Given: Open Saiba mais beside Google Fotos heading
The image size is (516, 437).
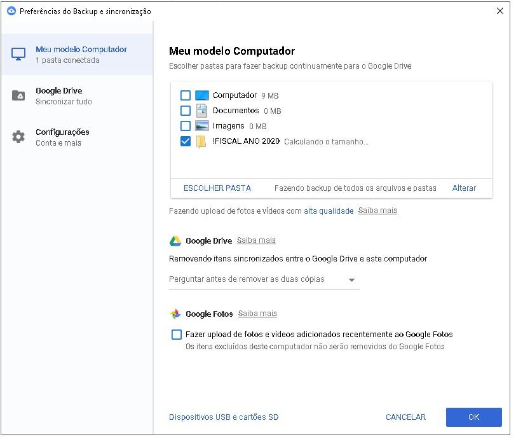Looking at the screenshot, I should pyautogui.click(x=257, y=314).
